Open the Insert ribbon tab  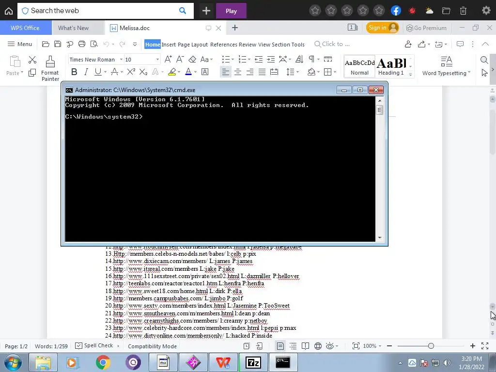[x=169, y=44]
